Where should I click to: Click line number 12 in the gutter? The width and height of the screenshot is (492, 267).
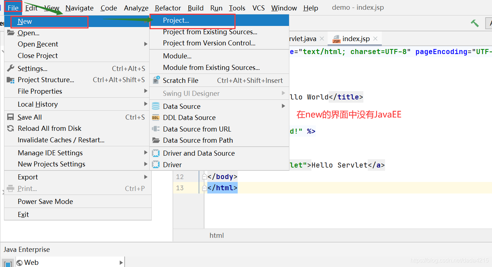pos(180,177)
